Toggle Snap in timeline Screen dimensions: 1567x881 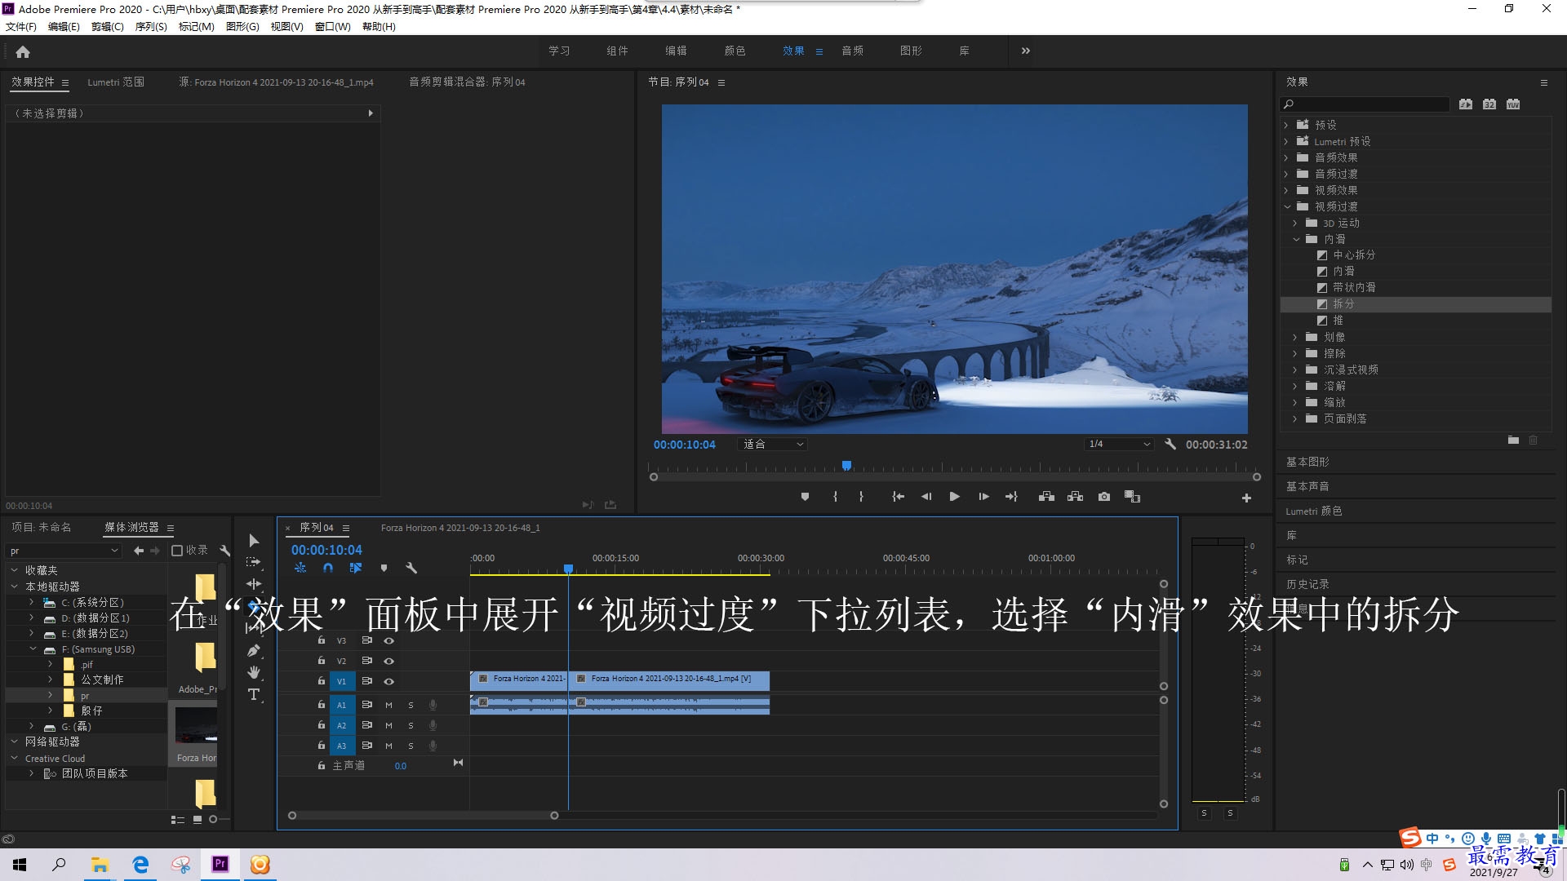click(x=328, y=568)
